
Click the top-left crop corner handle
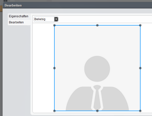(x=54, y=25)
